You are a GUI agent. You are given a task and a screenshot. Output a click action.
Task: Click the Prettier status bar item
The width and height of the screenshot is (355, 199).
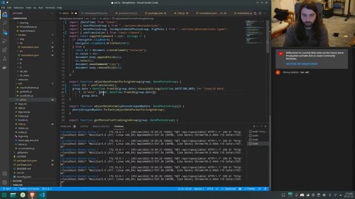pos(250,189)
